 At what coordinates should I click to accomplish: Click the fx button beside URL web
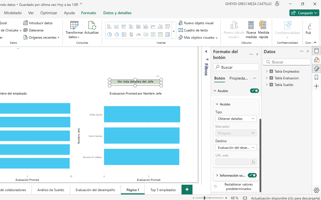(x=253, y=162)
